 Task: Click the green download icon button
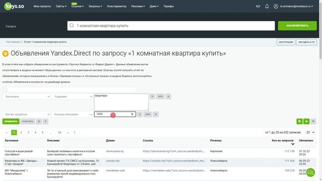306,122
